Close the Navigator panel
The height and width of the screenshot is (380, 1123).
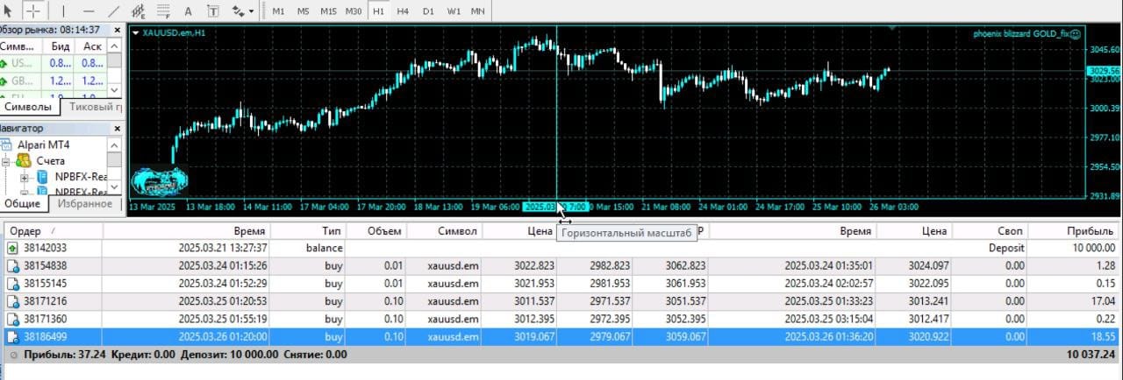click(x=117, y=129)
